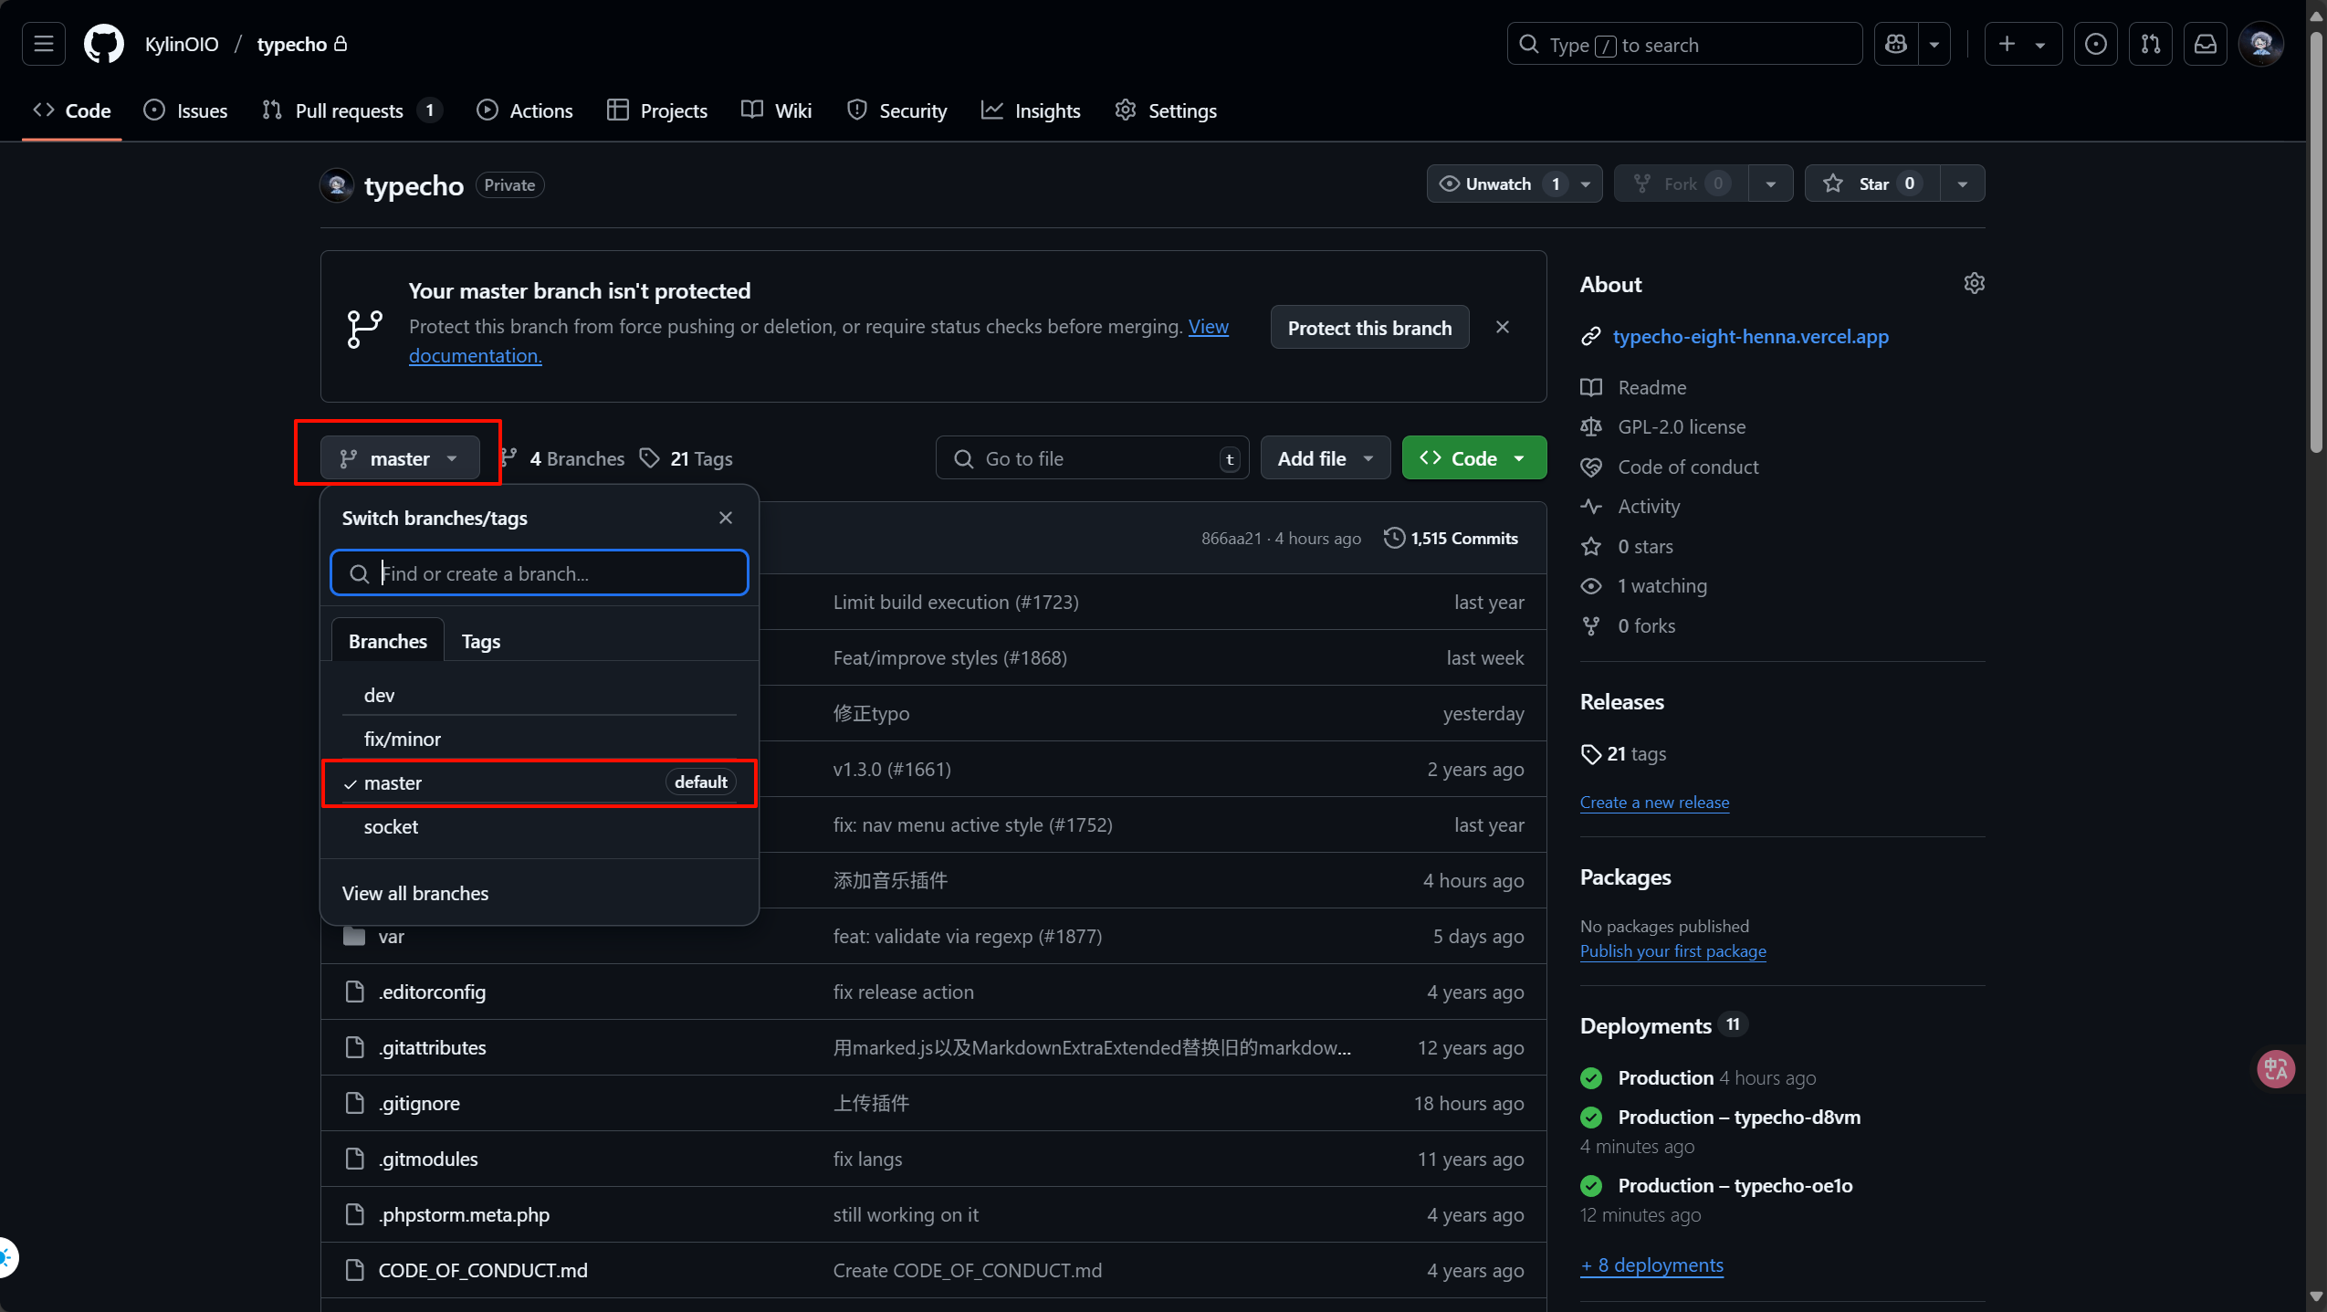Open the Copilot chat icon
Viewport: 2327px width, 1312px height.
tap(1896, 44)
